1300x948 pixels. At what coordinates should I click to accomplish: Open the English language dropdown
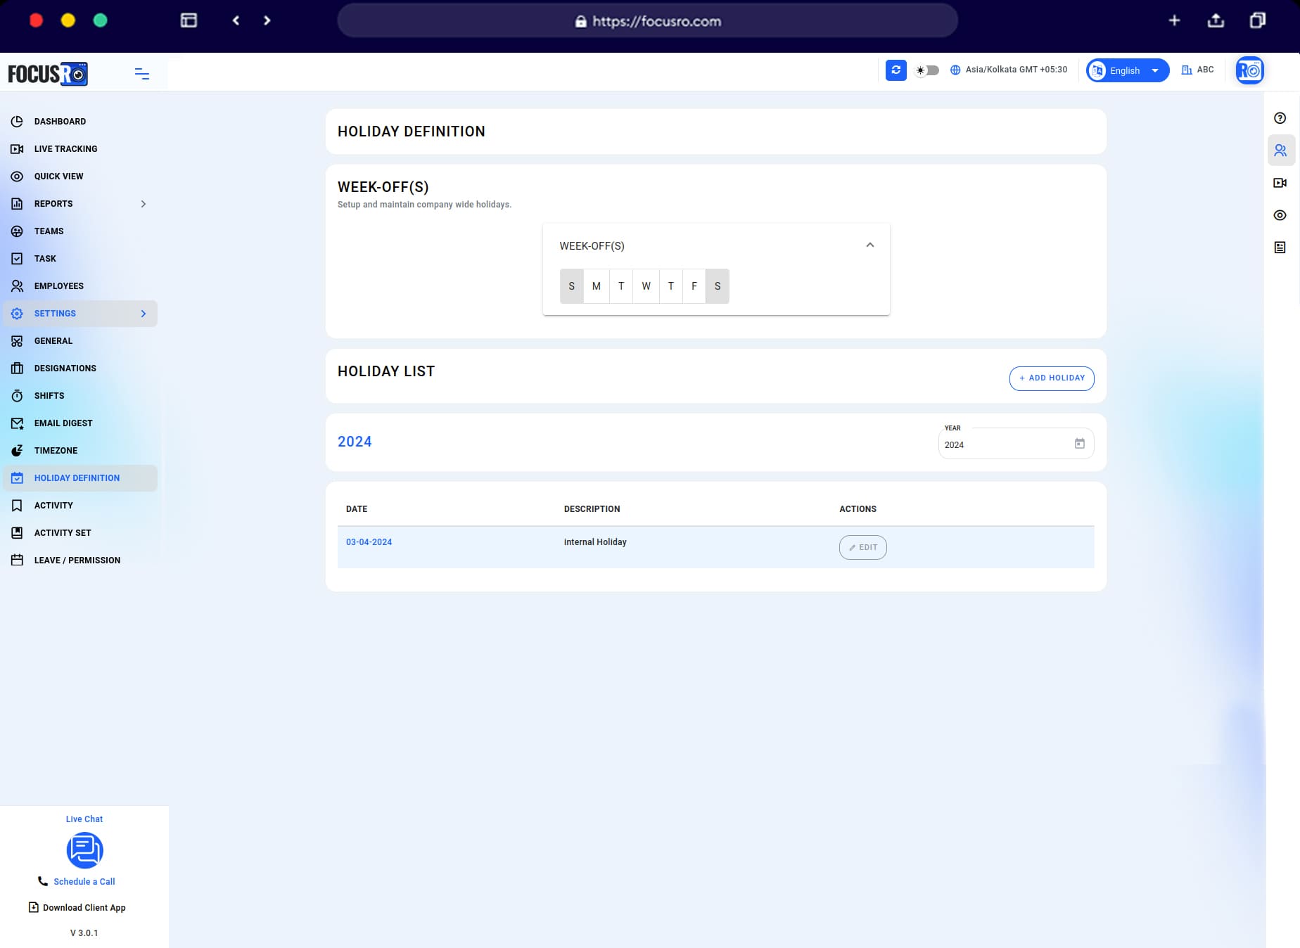pyautogui.click(x=1126, y=70)
